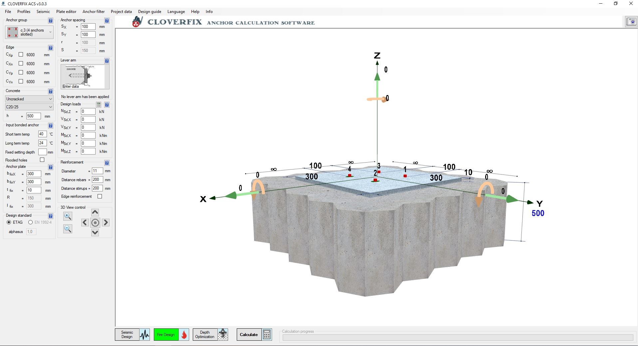Screen dimensions: 638x346
Task: Click the rebar Diameter input field
Action: [98, 171]
